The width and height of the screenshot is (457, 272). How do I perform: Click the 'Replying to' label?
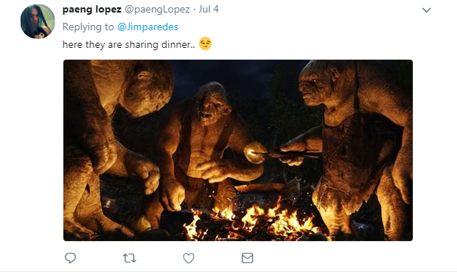coord(88,27)
